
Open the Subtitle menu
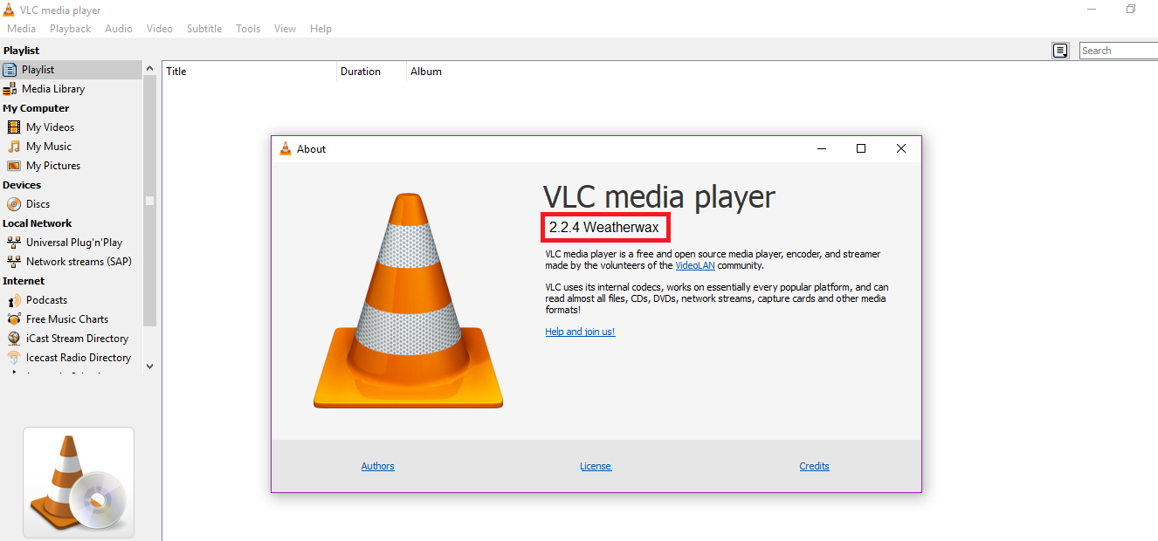pos(204,29)
